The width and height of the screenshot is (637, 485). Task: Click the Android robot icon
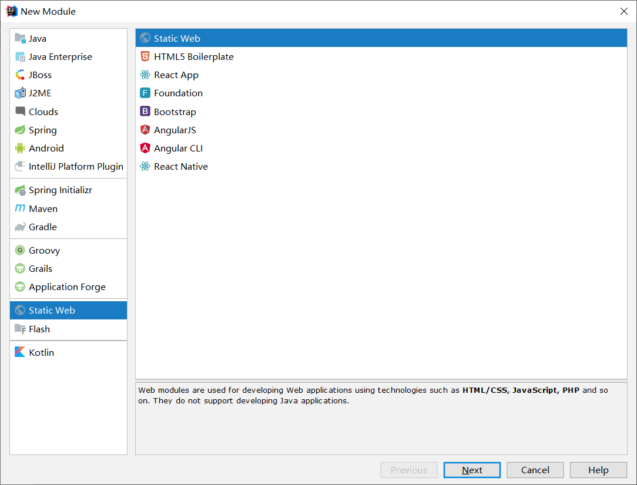tap(20, 148)
